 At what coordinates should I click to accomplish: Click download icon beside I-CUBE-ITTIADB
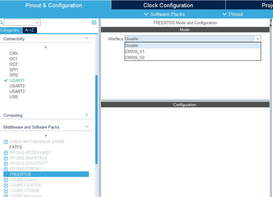(6, 190)
